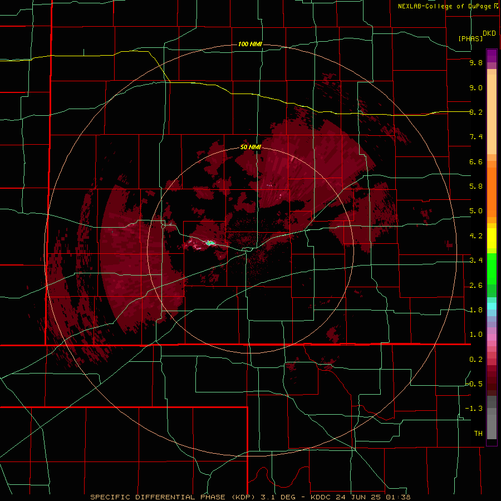Click the bright cyan-green high KDP storm core

(210, 243)
